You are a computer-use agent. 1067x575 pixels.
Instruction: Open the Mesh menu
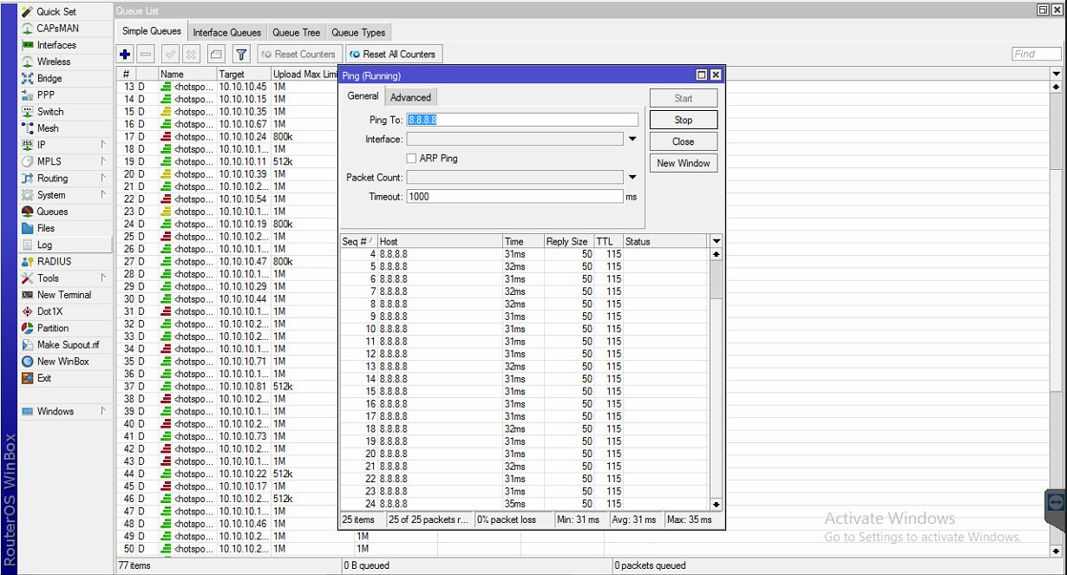[x=48, y=127]
